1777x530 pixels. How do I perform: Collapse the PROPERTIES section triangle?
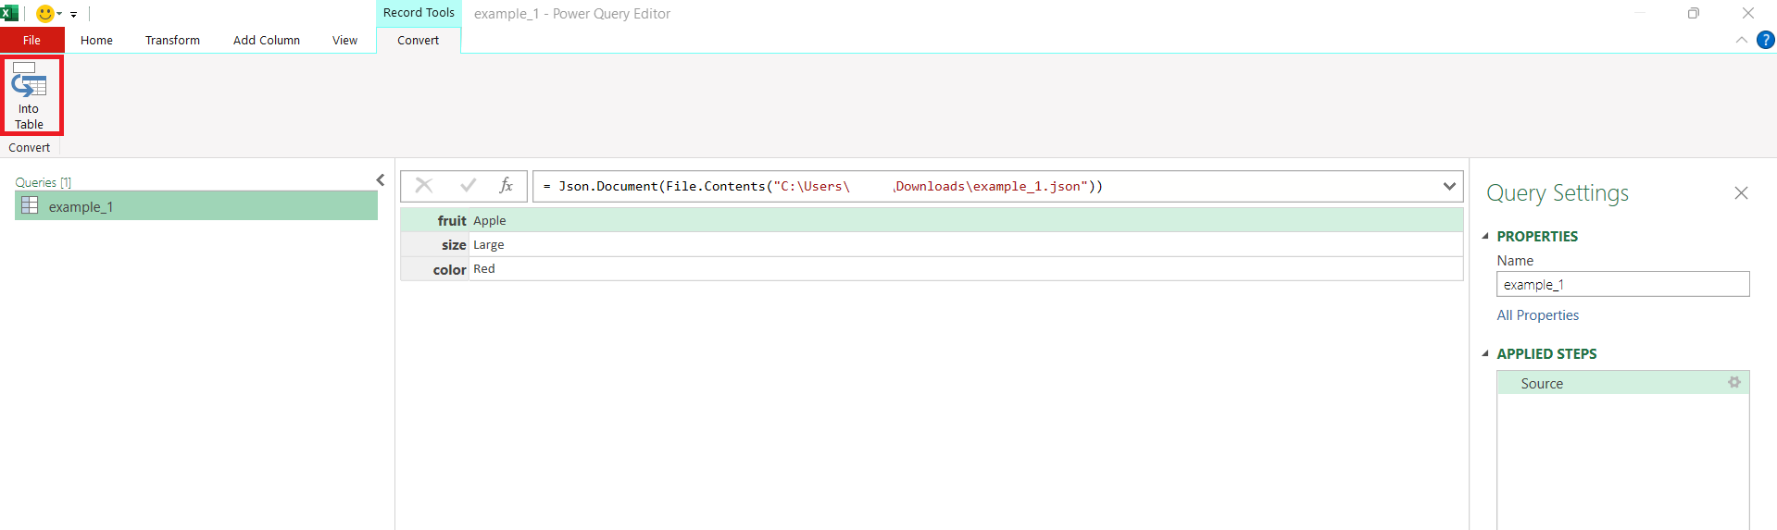point(1485,236)
